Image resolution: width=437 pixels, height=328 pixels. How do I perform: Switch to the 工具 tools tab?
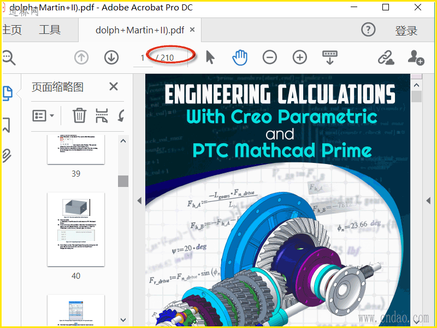coord(50,30)
